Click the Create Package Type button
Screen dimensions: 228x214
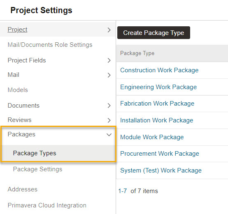(x=154, y=32)
